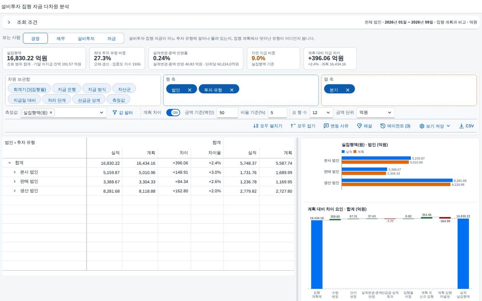The width and height of the screenshot is (482, 301).
Task: Open the 값 필터 filter
Action: coord(123,112)
